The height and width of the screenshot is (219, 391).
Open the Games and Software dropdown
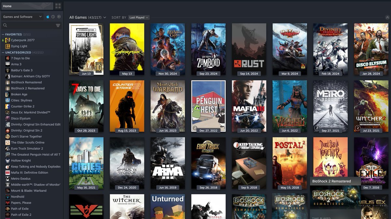pyautogui.click(x=22, y=17)
